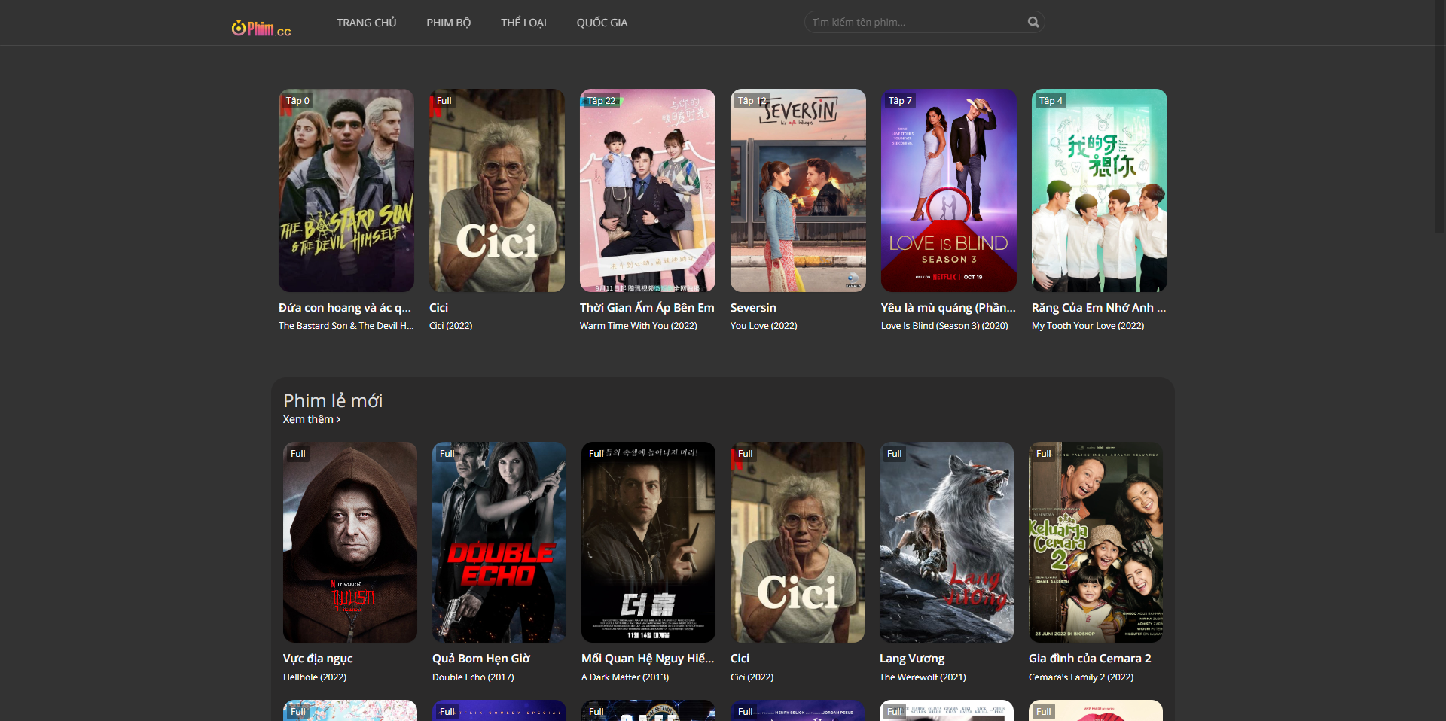Open the Thể Loại genre menu

[523, 23]
